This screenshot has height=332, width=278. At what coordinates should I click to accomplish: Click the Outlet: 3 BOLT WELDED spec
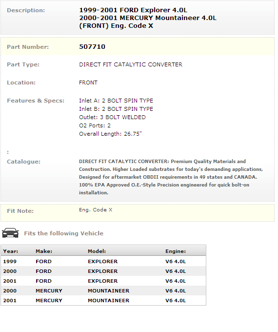click(112, 117)
